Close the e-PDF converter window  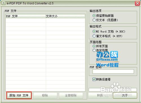click(x=137, y=3)
